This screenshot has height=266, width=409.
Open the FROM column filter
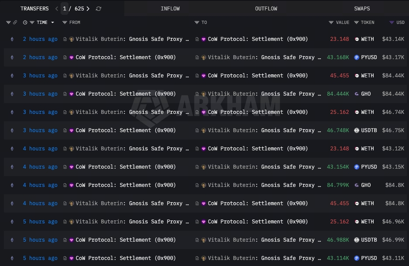(65, 23)
